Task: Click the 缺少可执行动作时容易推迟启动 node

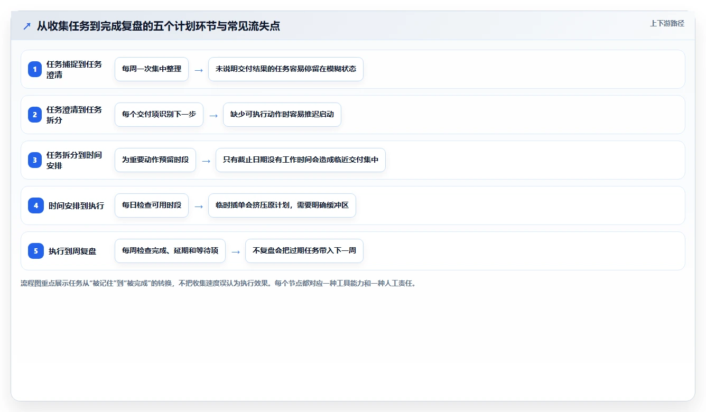Action: (282, 115)
